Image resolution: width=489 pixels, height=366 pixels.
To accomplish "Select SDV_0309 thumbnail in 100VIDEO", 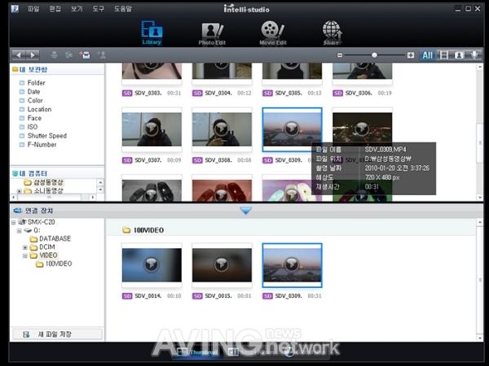I will pyautogui.click(x=293, y=265).
